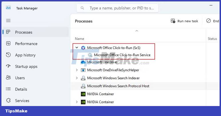The height and width of the screenshot is (116, 221).
Task: Click the App history clock icon
Action: click(x=8, y=55)
